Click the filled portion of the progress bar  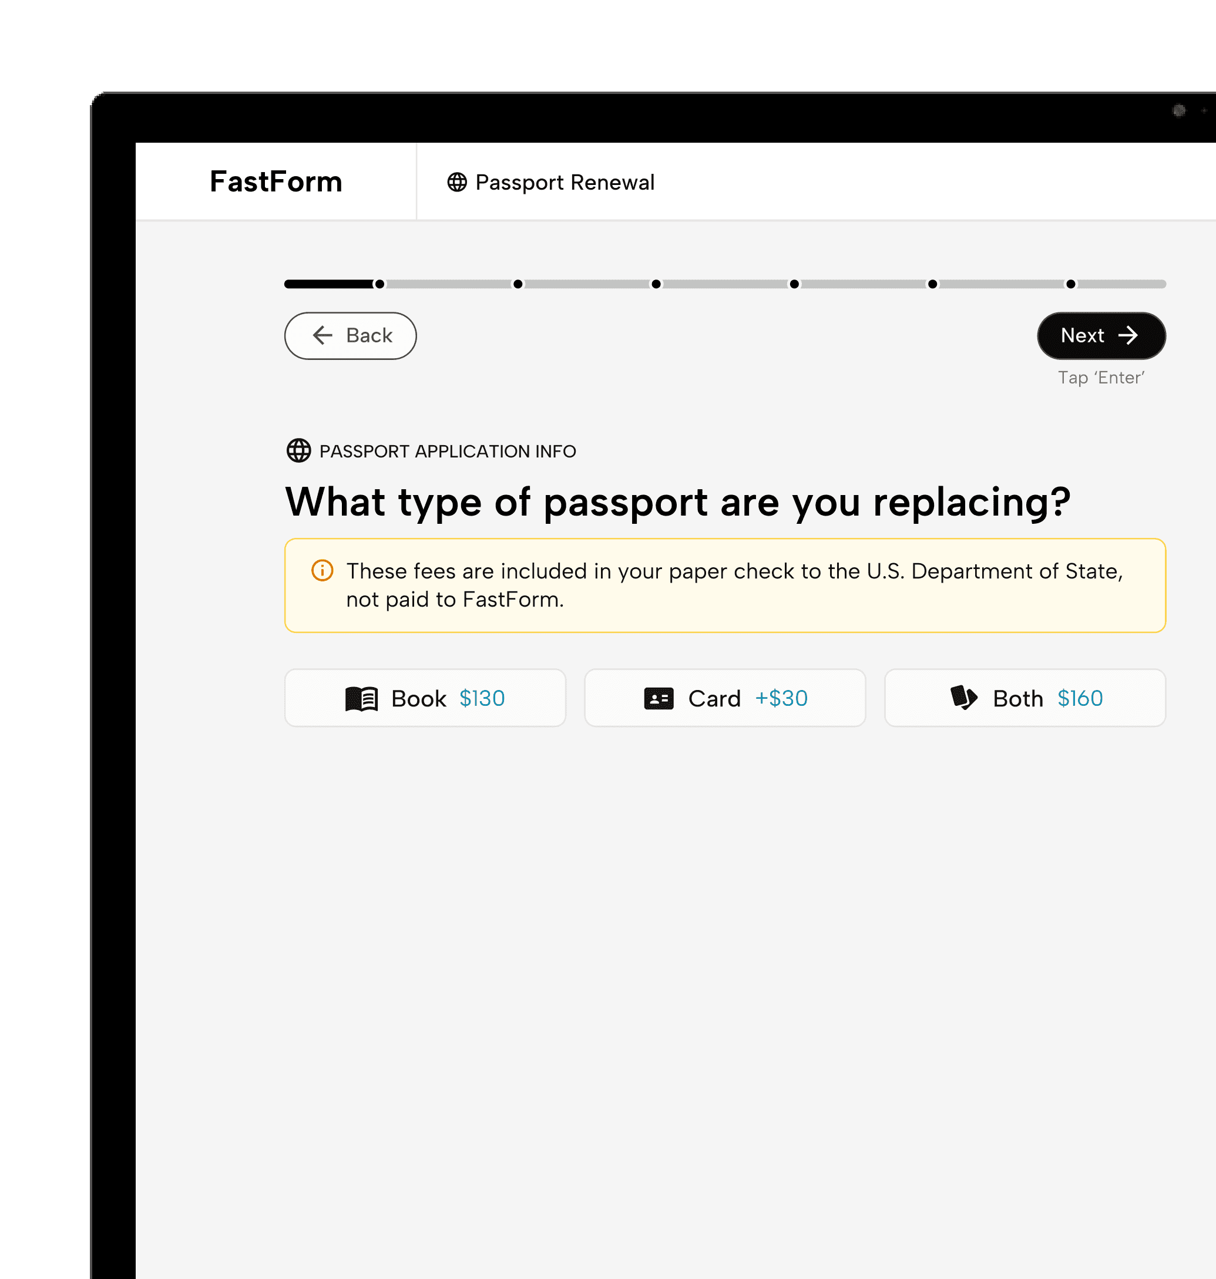coord(331,284)
